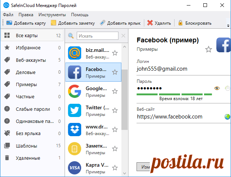Clear search with the X icon

123,36
